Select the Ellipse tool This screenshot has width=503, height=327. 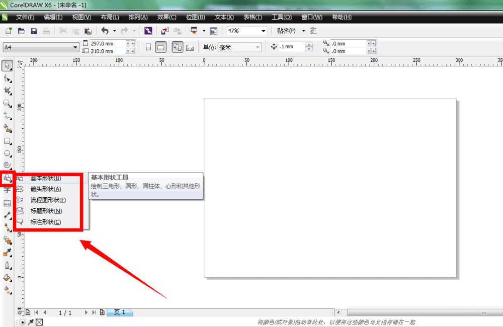[x=8, y=153]
